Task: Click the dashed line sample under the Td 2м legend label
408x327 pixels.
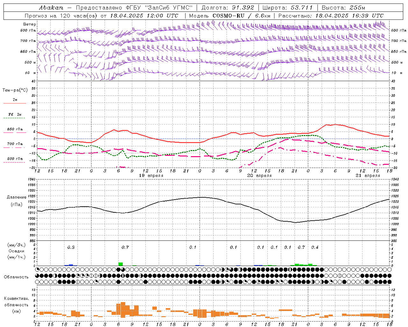Action: pyautogui.click(x=14, y=118)
